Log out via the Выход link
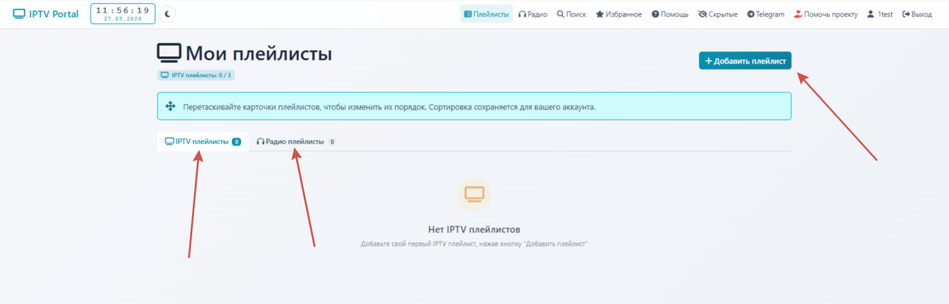 pos(917,14)
